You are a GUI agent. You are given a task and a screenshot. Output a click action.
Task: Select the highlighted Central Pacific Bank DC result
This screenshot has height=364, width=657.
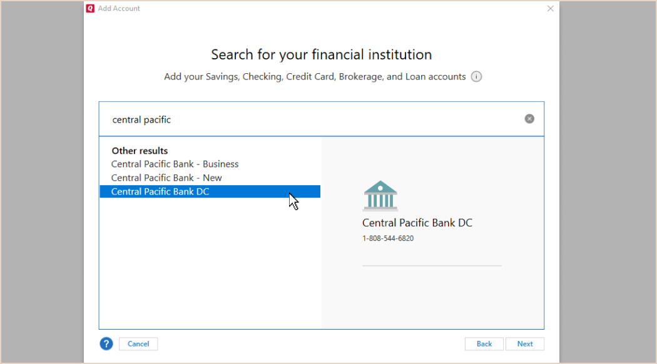[210, 191]
